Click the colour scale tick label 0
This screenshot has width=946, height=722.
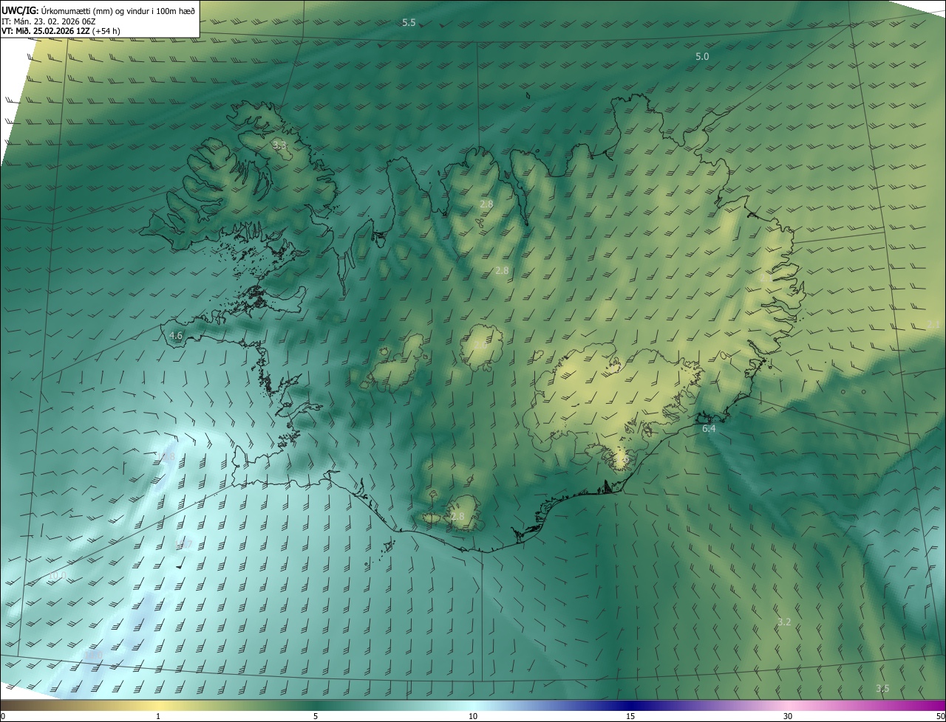tap(3, 717)
